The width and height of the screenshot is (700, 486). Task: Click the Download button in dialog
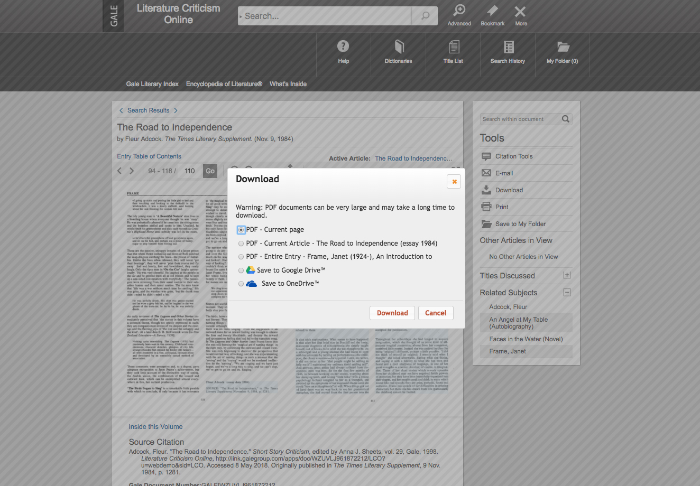coord(392,313)
